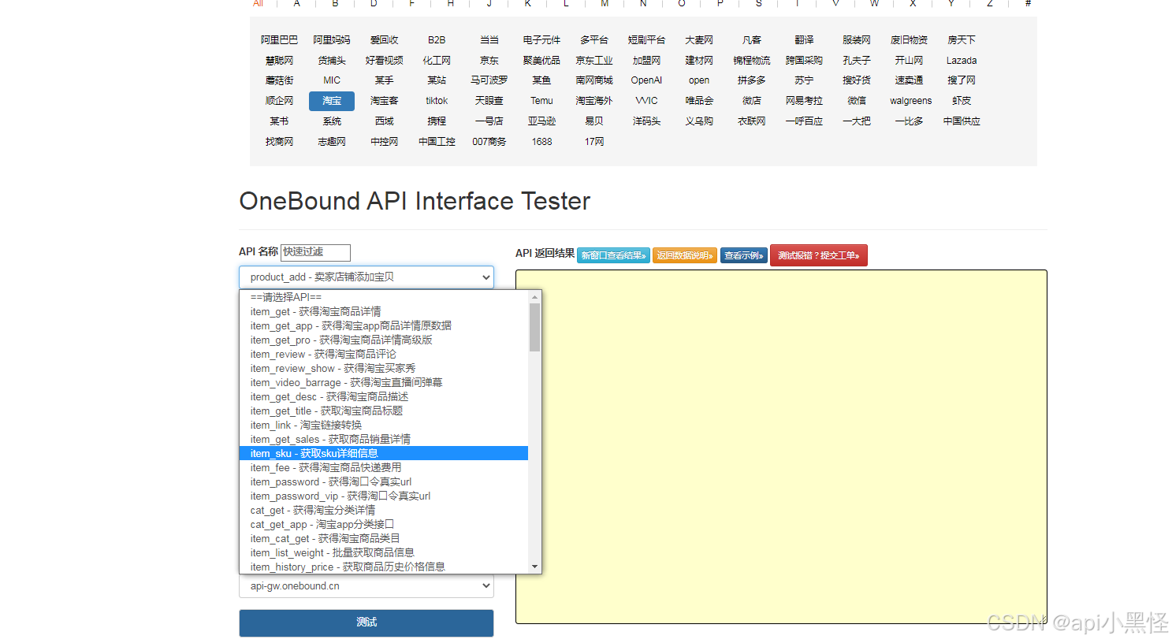
Task: Pick item_history_price option
Action: click(x=384, y=567)
